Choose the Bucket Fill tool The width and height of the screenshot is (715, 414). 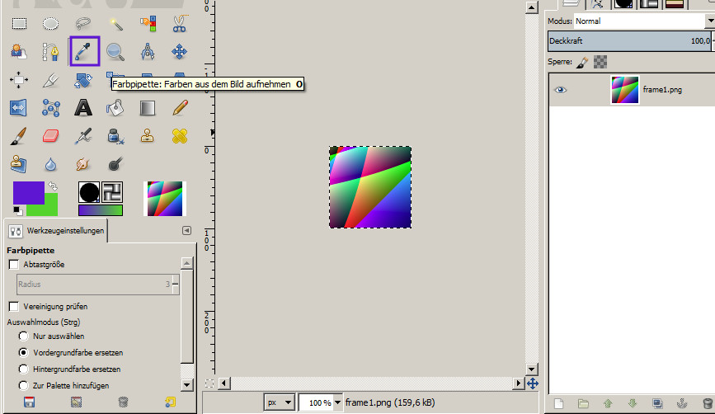(x=115, y=108)
